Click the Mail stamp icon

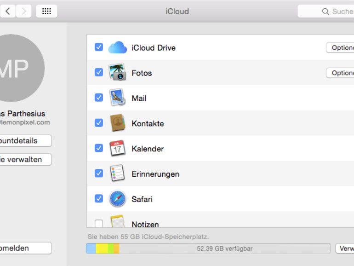117,98
